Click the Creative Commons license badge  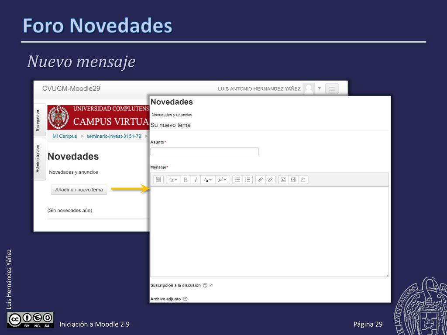(30, 320)
